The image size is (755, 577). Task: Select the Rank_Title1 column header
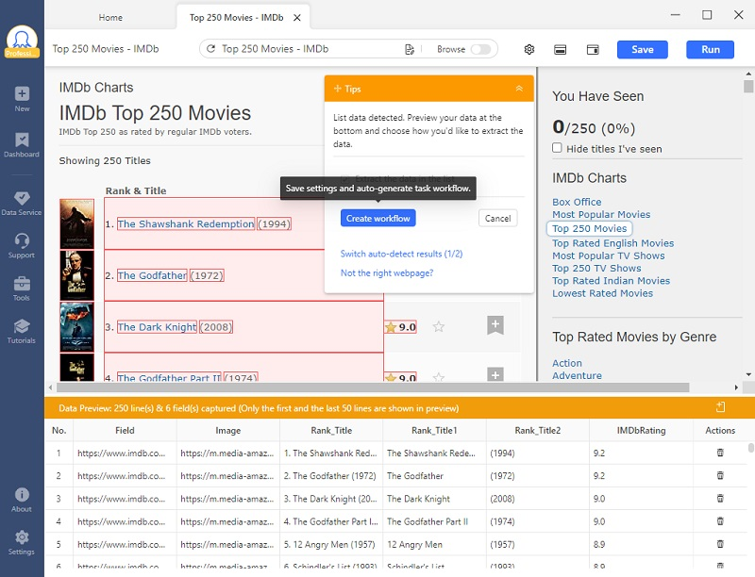click(x=434, y=430)
